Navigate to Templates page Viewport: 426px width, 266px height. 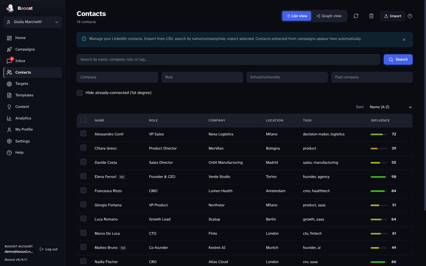[33, 95]
